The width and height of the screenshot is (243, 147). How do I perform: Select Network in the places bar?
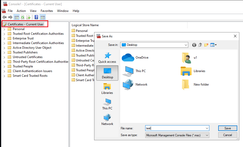(x=107, y=120)
